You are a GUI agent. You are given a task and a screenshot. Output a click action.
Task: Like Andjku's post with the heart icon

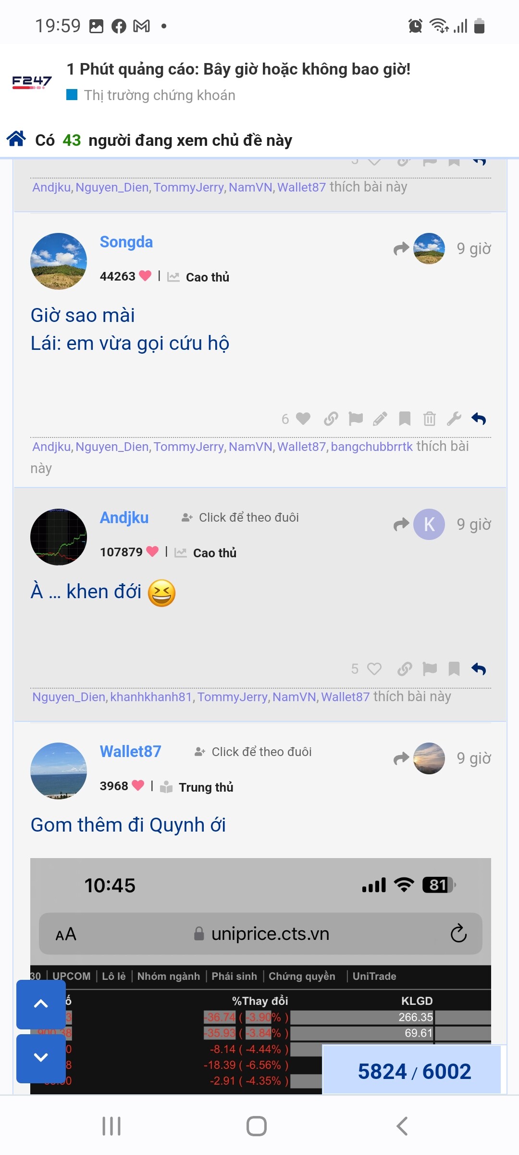pyautogui.click(x=374, y=669)
